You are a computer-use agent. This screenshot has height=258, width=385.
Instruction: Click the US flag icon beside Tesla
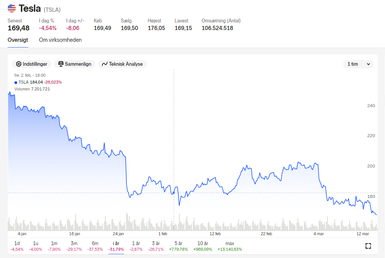point(11,8)
